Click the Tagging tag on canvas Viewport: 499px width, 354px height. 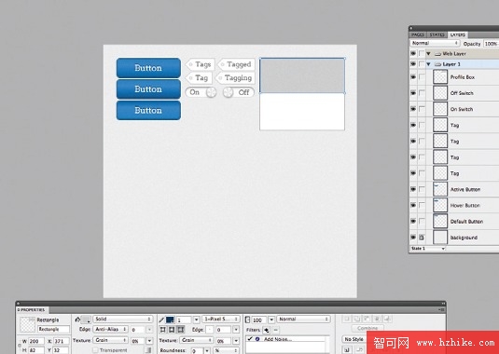tap(235, 78)
